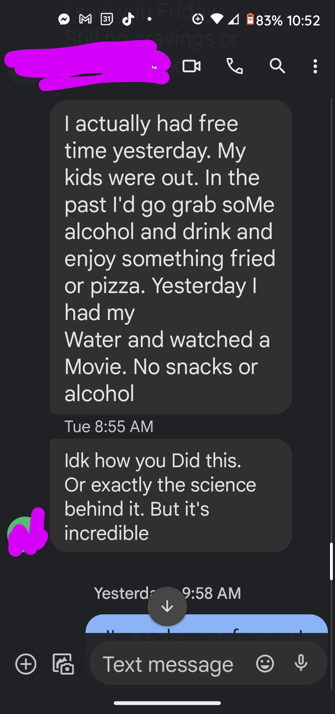This screenshot has height=714, width=335.
Task: Open the three-dot overflow menu
Action: [315, 66]
